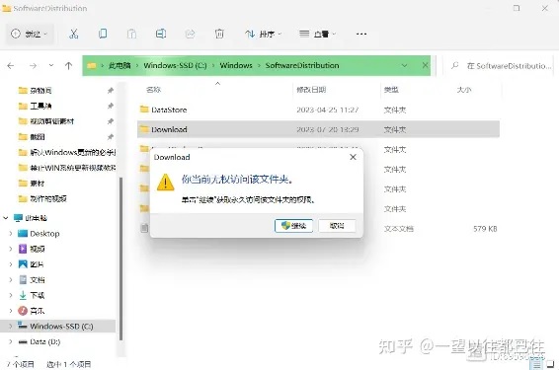Screen dimensions: 559x370
Task: Click the Music library icon
Action: point(23,311)
